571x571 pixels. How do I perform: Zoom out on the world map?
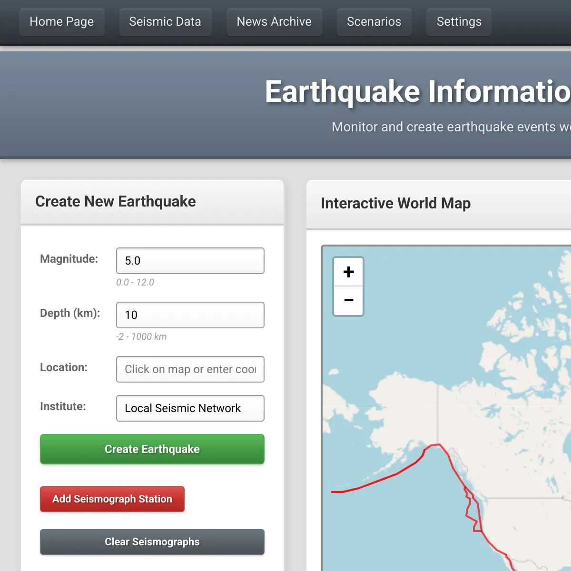(348, 300)
